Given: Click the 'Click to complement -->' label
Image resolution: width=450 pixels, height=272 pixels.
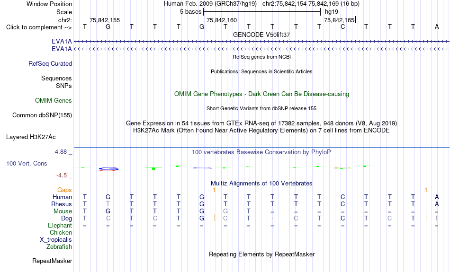Looking at the screenshot, I should pos(39,27).
